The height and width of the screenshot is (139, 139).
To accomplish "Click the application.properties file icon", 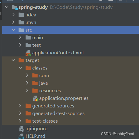I will 36,99.
